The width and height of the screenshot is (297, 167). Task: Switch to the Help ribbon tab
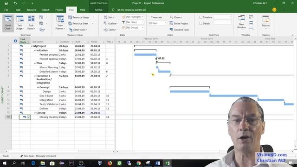click(x=83, y=10)
